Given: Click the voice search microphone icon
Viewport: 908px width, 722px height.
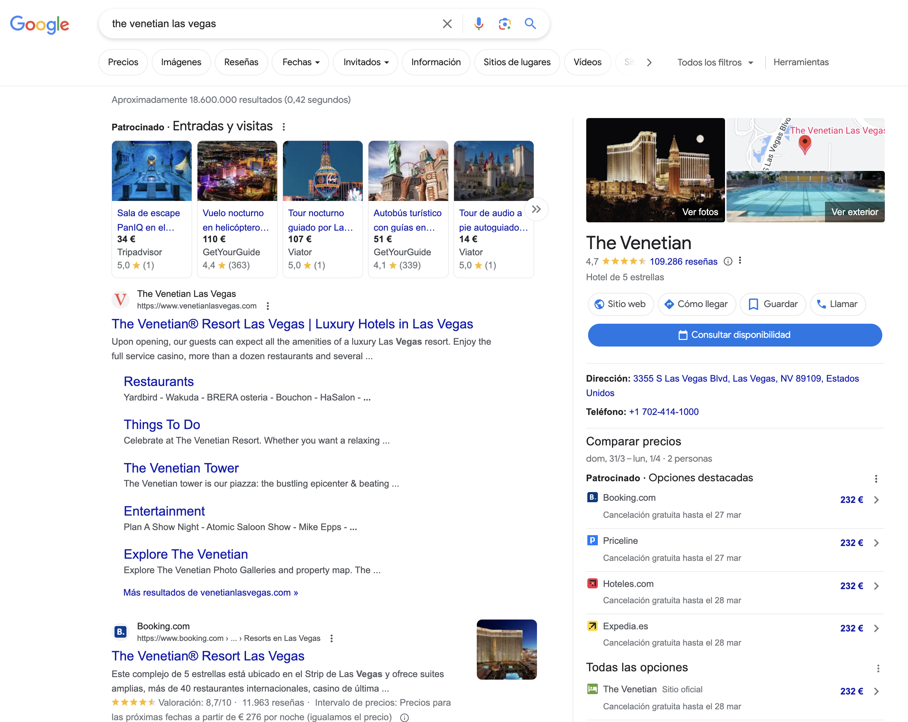Looking at the screenshot, I should coord(478,24).
